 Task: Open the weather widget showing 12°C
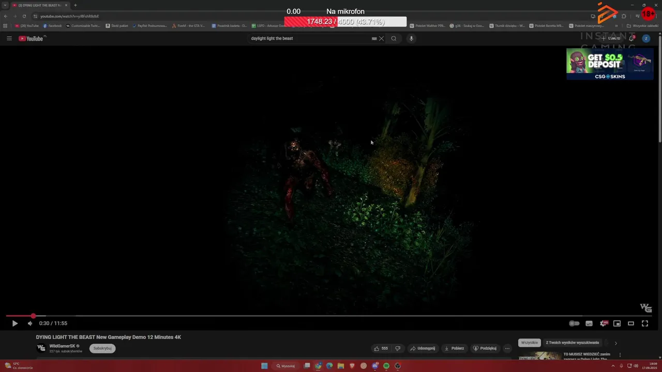[x=18, y=366]
